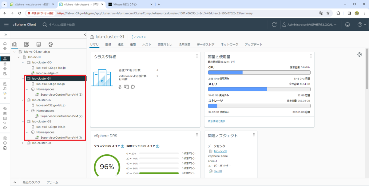369x186 pixels.
Task: Open Workload Management icon in sidebar
Action: click(5, 69)
